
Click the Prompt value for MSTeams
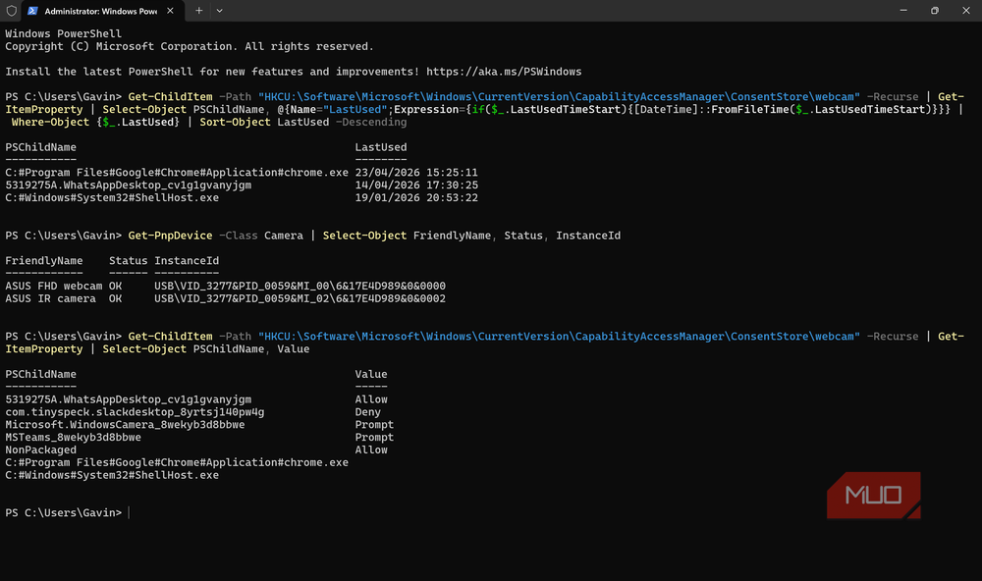(x=374, y=437)
